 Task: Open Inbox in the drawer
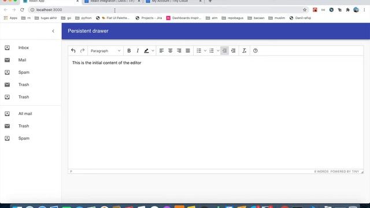(x=31, y=47)
